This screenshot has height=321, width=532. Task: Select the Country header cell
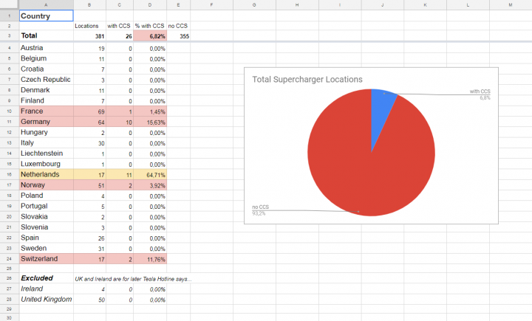pos(46,15)
